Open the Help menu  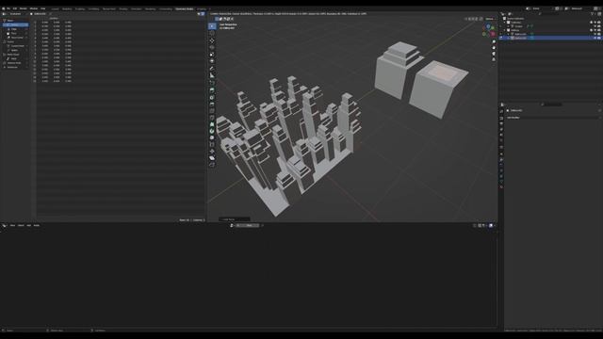pos(43,8)
